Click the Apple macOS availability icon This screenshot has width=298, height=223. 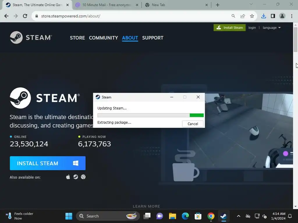68,177
